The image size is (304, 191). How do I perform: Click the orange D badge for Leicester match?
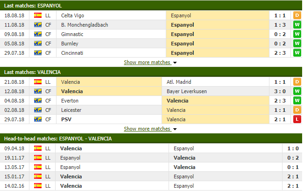[x=297, y=110]
